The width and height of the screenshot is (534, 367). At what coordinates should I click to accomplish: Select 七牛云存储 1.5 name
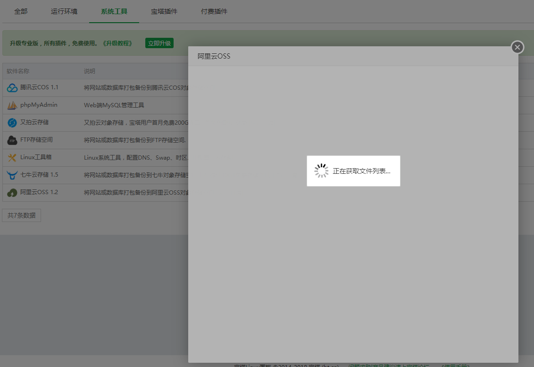(39, 175)
